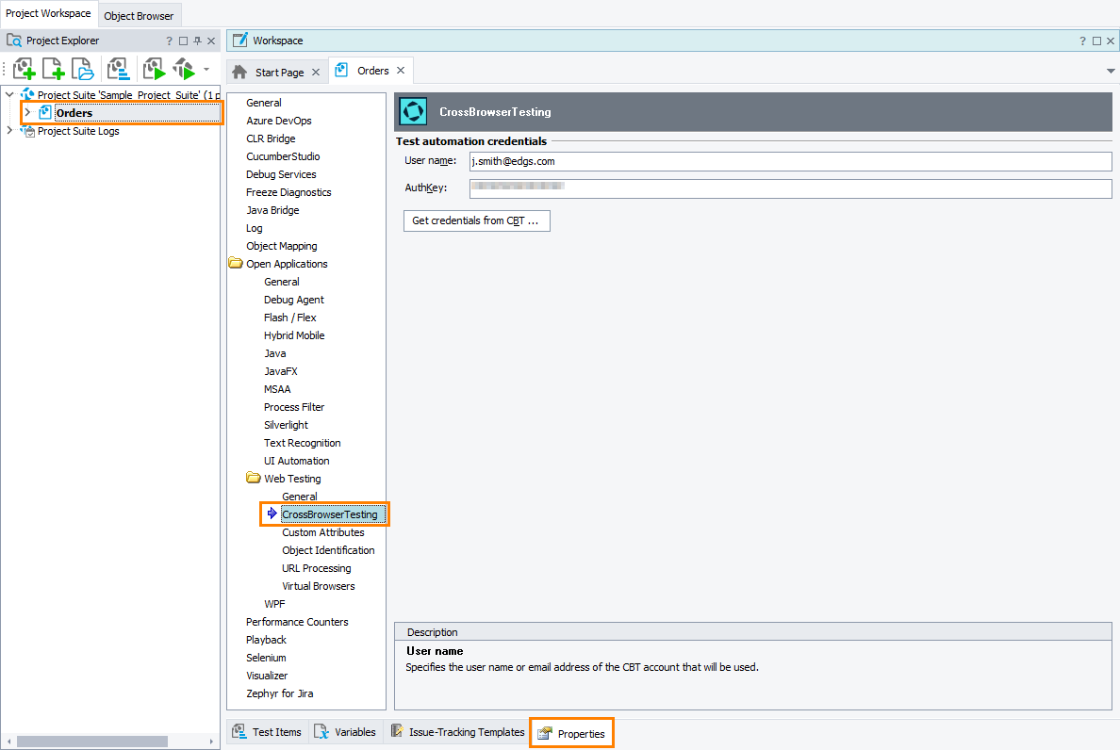1120x750 pixels.
Task: Run the project suite toolbar icon
Action: click(x=184, y=69)
